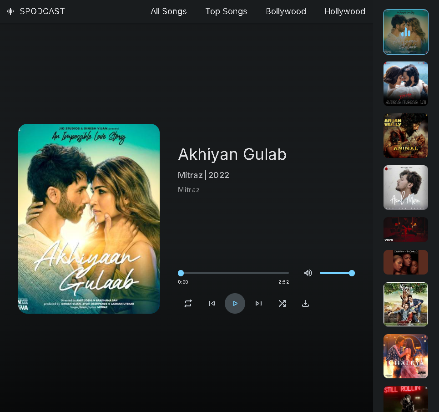
Task: Open the Top Songs tab
Action: click(x=226, y=11)
